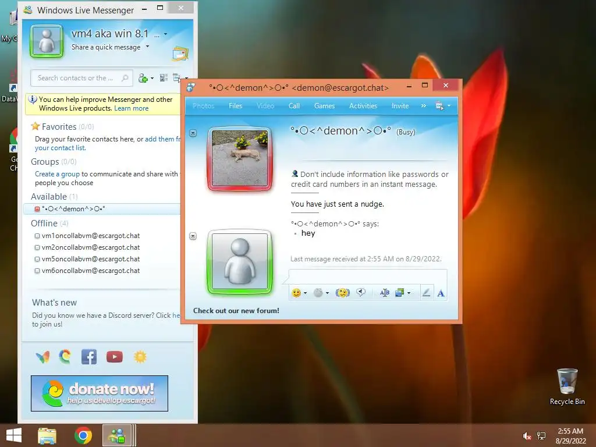Screen dimensions: 596x447
Task: Click the sun weather icon
Action: 140,357
